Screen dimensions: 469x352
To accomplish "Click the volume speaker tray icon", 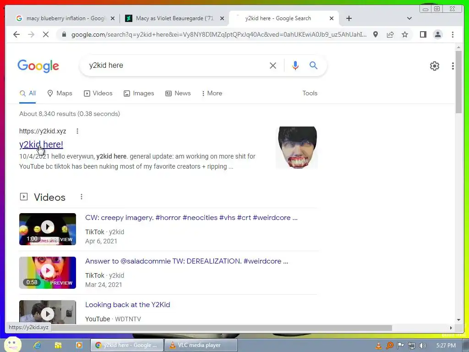I will pos(422,346).
